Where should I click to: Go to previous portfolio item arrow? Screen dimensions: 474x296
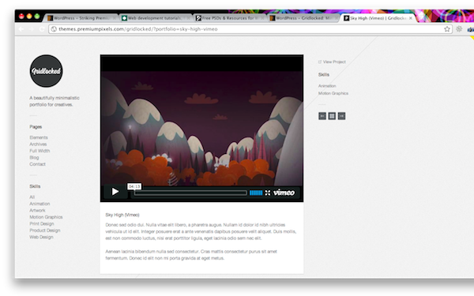click(x=322, y=116)
